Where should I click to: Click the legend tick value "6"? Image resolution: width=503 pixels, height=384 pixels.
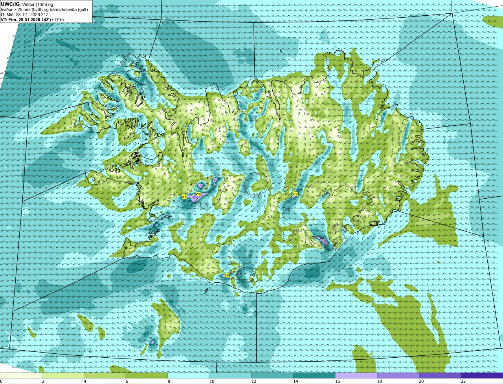(x=127, y=381)
